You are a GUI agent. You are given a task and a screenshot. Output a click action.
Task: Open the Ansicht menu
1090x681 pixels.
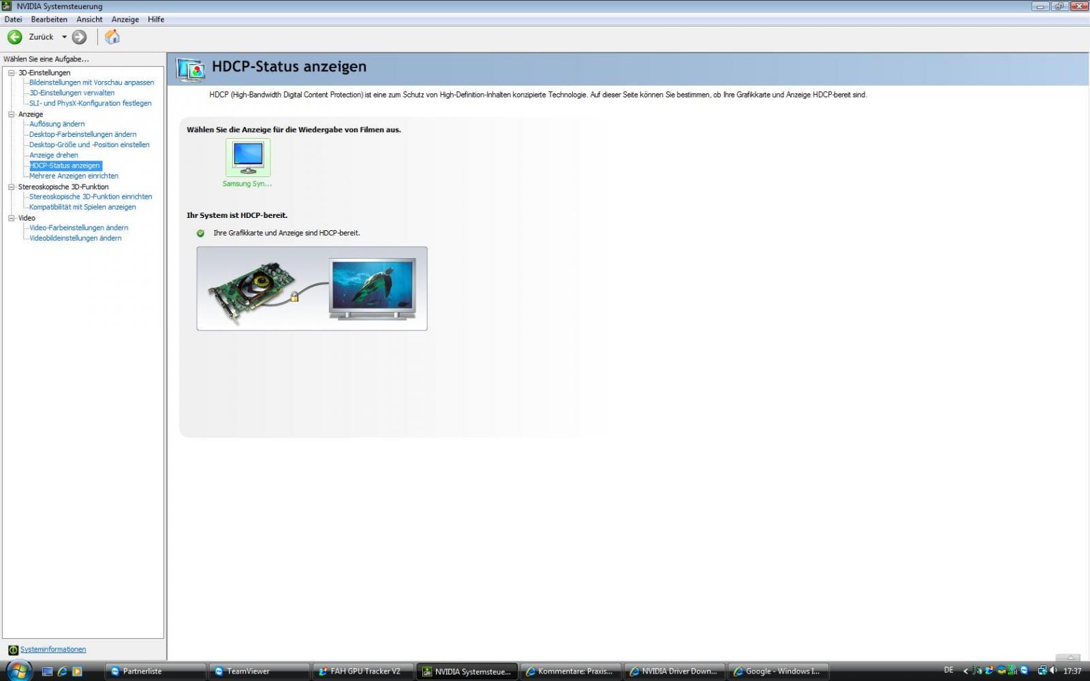(x=89, y=19)
